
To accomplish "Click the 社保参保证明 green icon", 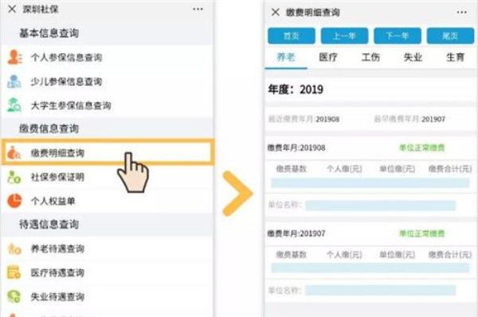I will pos(14,177).
